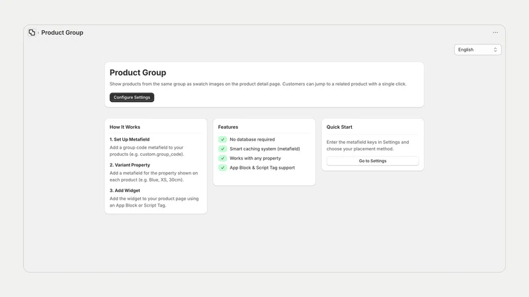This screenshot has height=297, width=529.
Task: Click the large Product Group card heading
Action: pos(138,73)
